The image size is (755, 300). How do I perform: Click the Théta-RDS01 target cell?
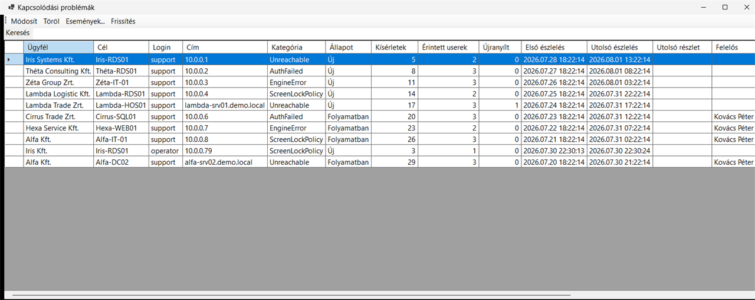[121, 71]
